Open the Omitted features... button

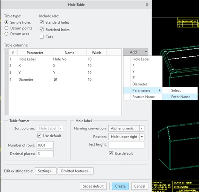pos(76,171)
